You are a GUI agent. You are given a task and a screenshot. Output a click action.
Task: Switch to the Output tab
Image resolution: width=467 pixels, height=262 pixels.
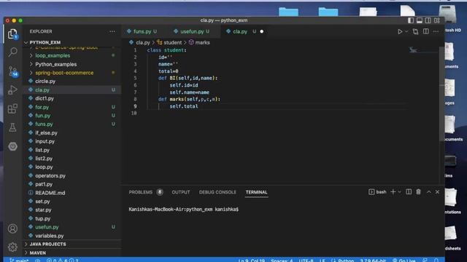point(181,192)
